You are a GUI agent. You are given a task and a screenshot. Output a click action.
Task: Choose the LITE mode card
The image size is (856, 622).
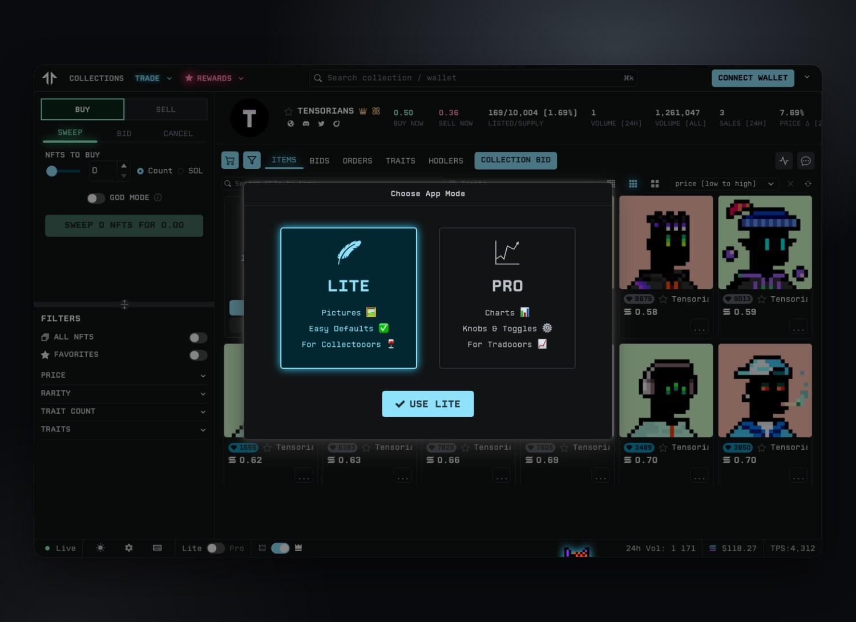[349, 298]
